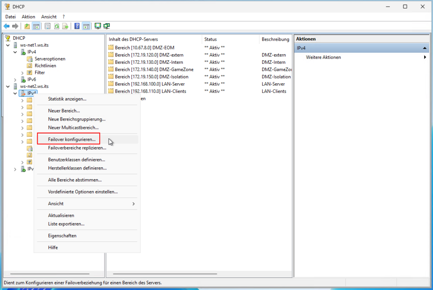The image size is (433, 290).
Task: Choose Failover konfigurieren... from context menu
Action: point(87,140)
